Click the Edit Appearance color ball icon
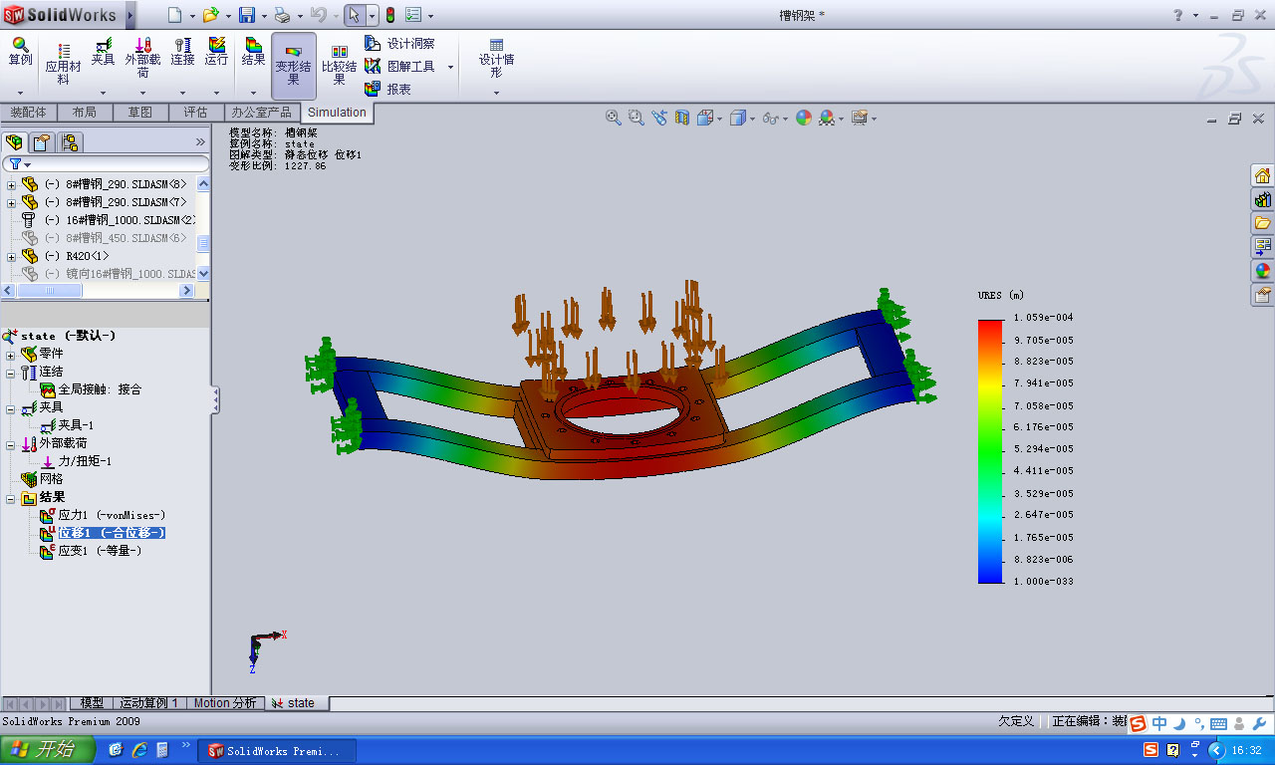The image size is (1275, 765). (803, 118)
